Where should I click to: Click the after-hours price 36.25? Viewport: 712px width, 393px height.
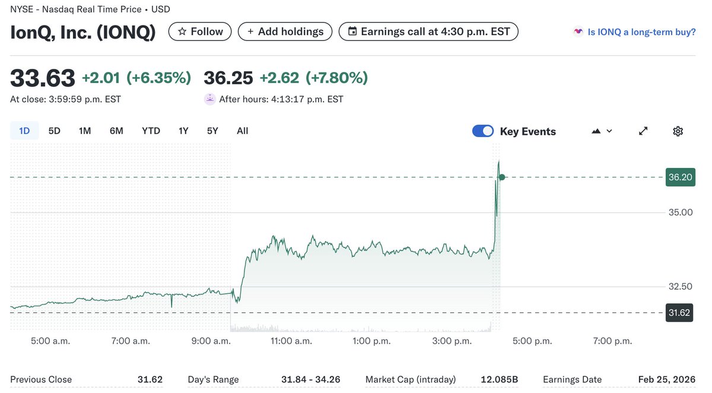[228, 78]
